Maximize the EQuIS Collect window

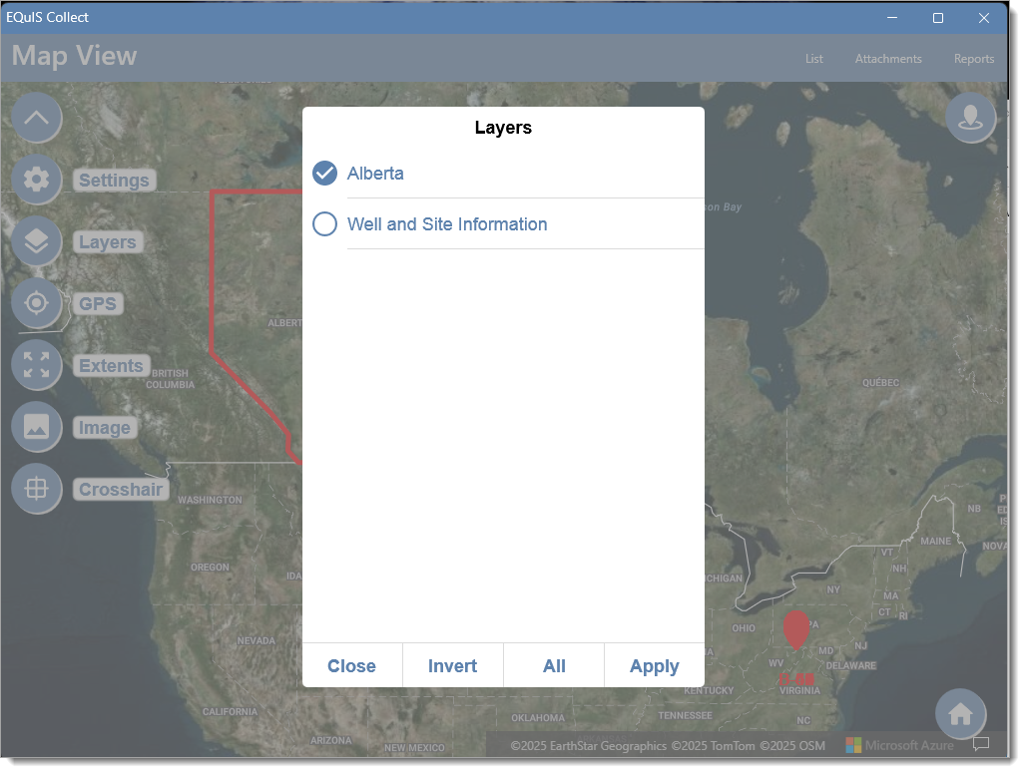click(938, 18)
